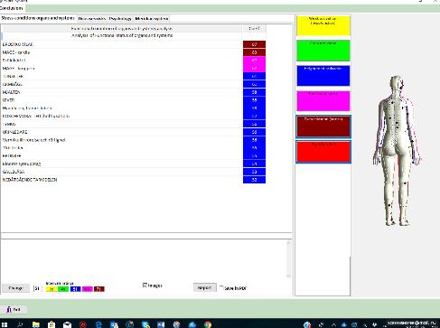
Task: Open the Skype taskbar icon
Action: [x=145, y=324]
